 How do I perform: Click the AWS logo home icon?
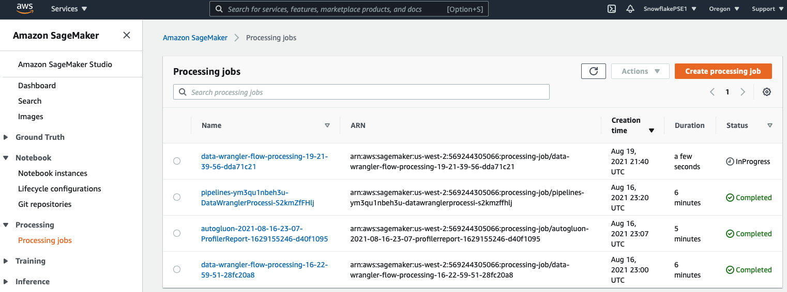[x=25, y=8]
